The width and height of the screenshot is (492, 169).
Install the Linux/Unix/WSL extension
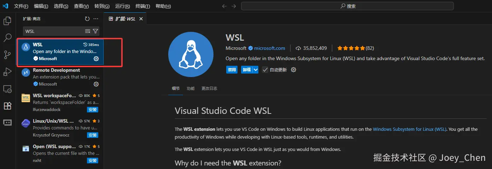point(93,135)
